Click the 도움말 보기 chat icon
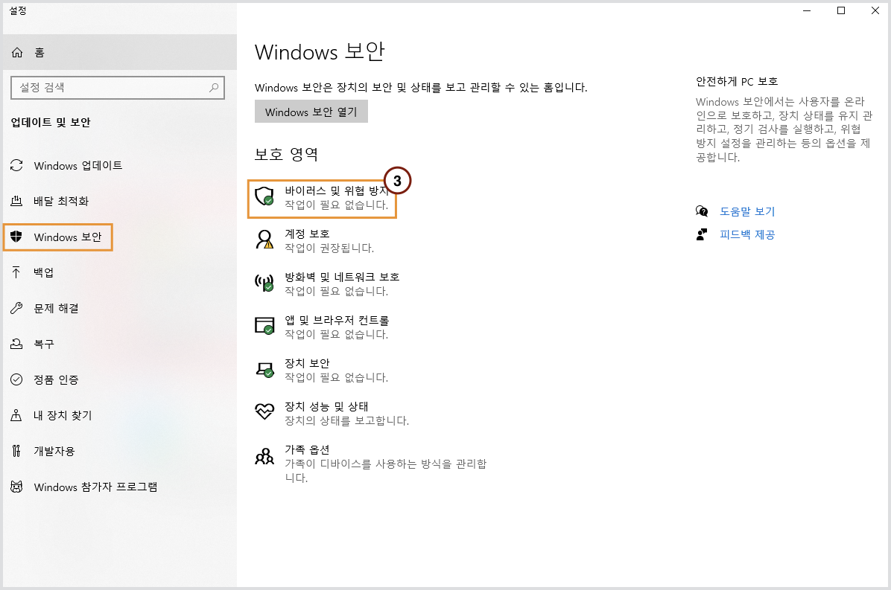Screen dimensions: 891x590 (x=702, y=211)
